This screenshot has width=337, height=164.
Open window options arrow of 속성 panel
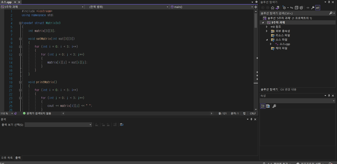pos(325,96)
